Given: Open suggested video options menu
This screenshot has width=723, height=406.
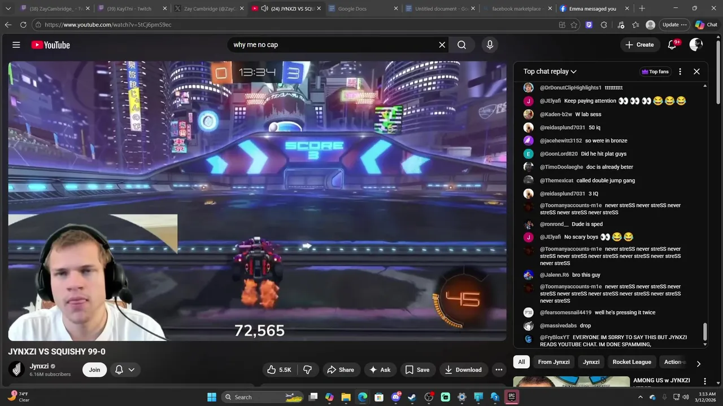Looking at the screenshot, I should click(704, 381).
